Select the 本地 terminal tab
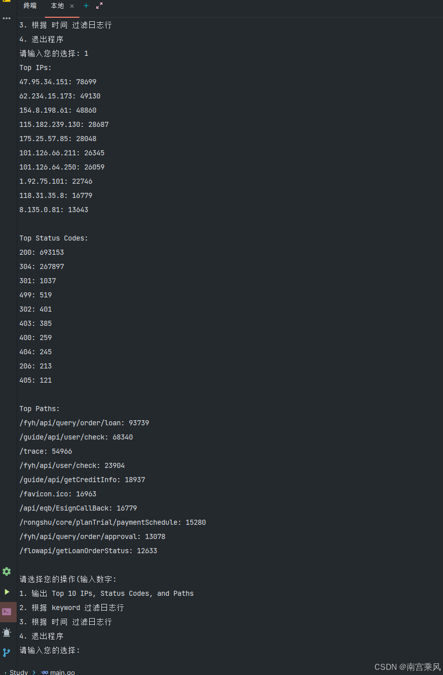443x675 pixels. click(x=57, y=6)
